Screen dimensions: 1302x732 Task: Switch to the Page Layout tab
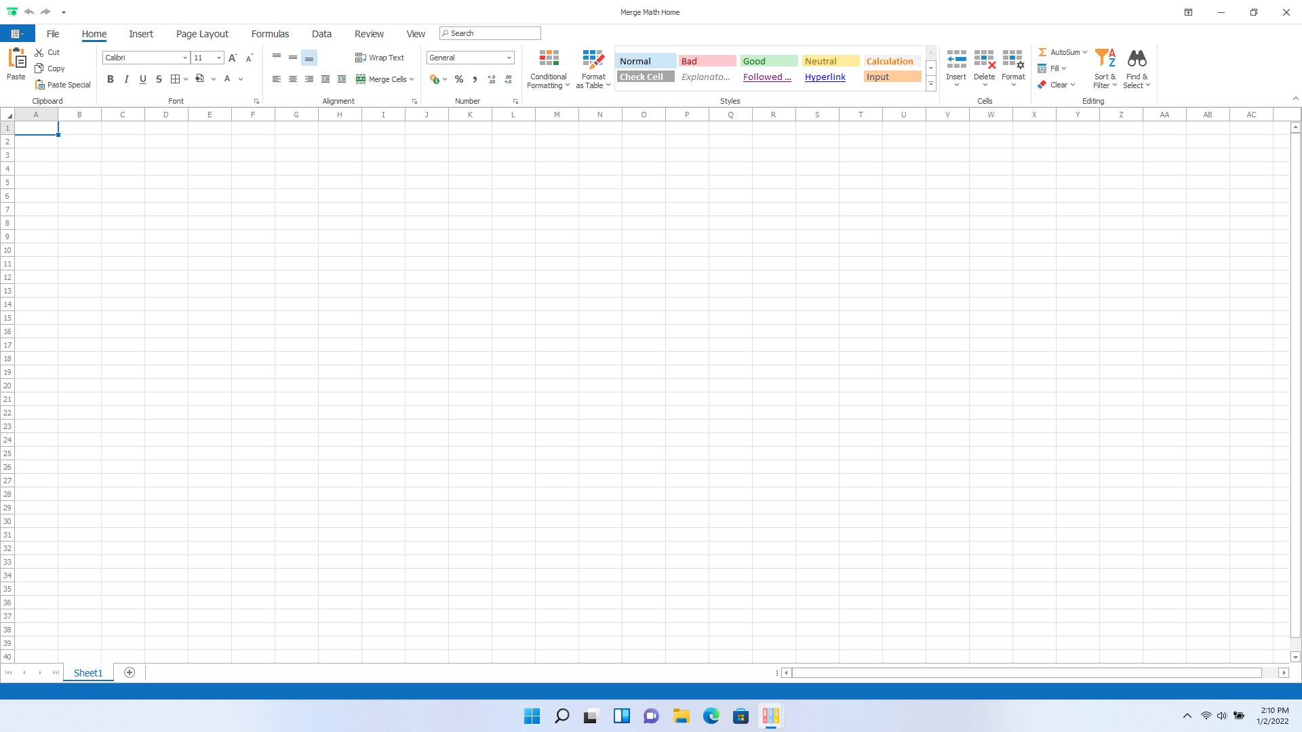[202, 34]
